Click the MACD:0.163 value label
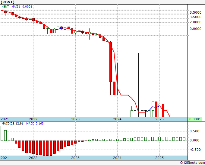 (35, 124)
